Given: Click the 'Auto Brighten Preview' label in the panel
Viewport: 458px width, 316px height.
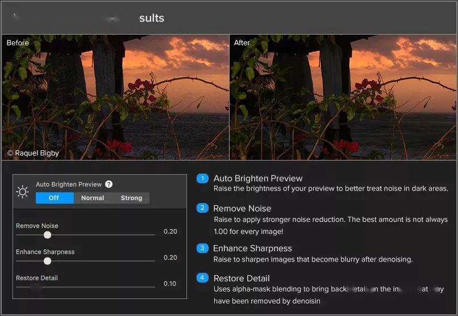Looking at the screenshot, I should 69,184.
